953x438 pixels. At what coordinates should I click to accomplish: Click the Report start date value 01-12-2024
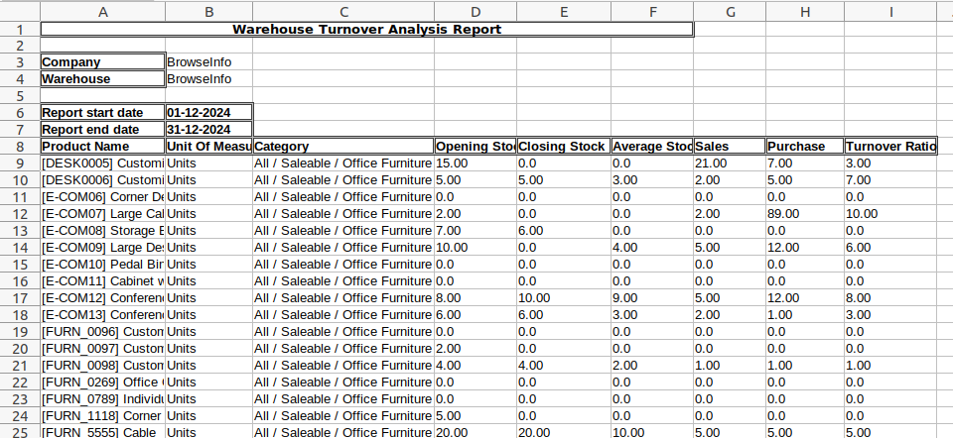[208, 112]
